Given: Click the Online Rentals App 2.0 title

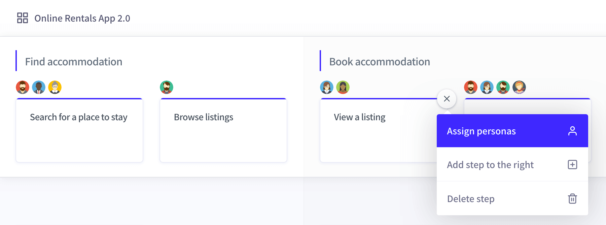Looking at the screenshot, I should (82, 18).
